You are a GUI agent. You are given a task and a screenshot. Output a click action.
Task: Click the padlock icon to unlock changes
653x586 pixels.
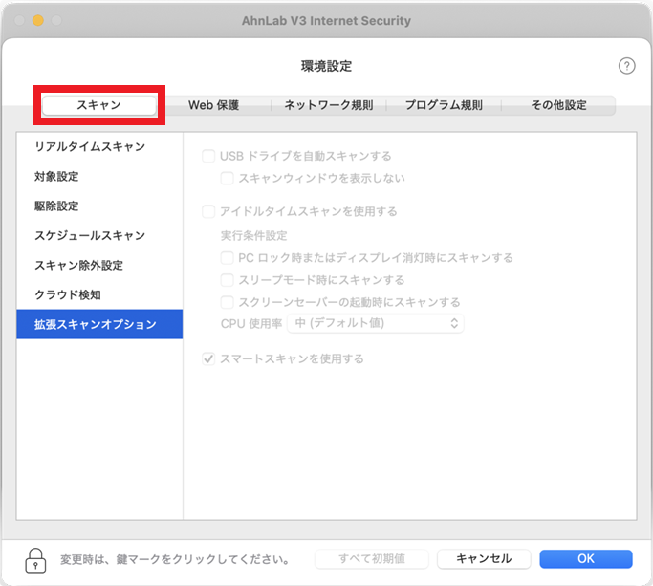click(x=35, y=560)
